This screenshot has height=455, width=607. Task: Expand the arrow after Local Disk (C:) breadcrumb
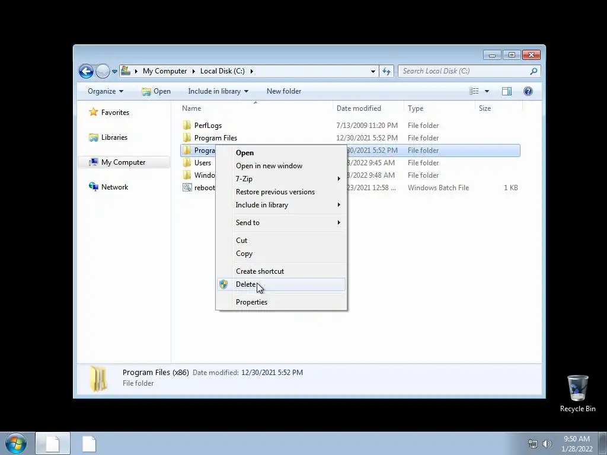coord(251,71)
